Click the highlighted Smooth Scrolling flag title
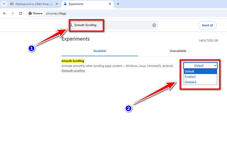This screenshot has height=146, width=227. pos(73,61)
